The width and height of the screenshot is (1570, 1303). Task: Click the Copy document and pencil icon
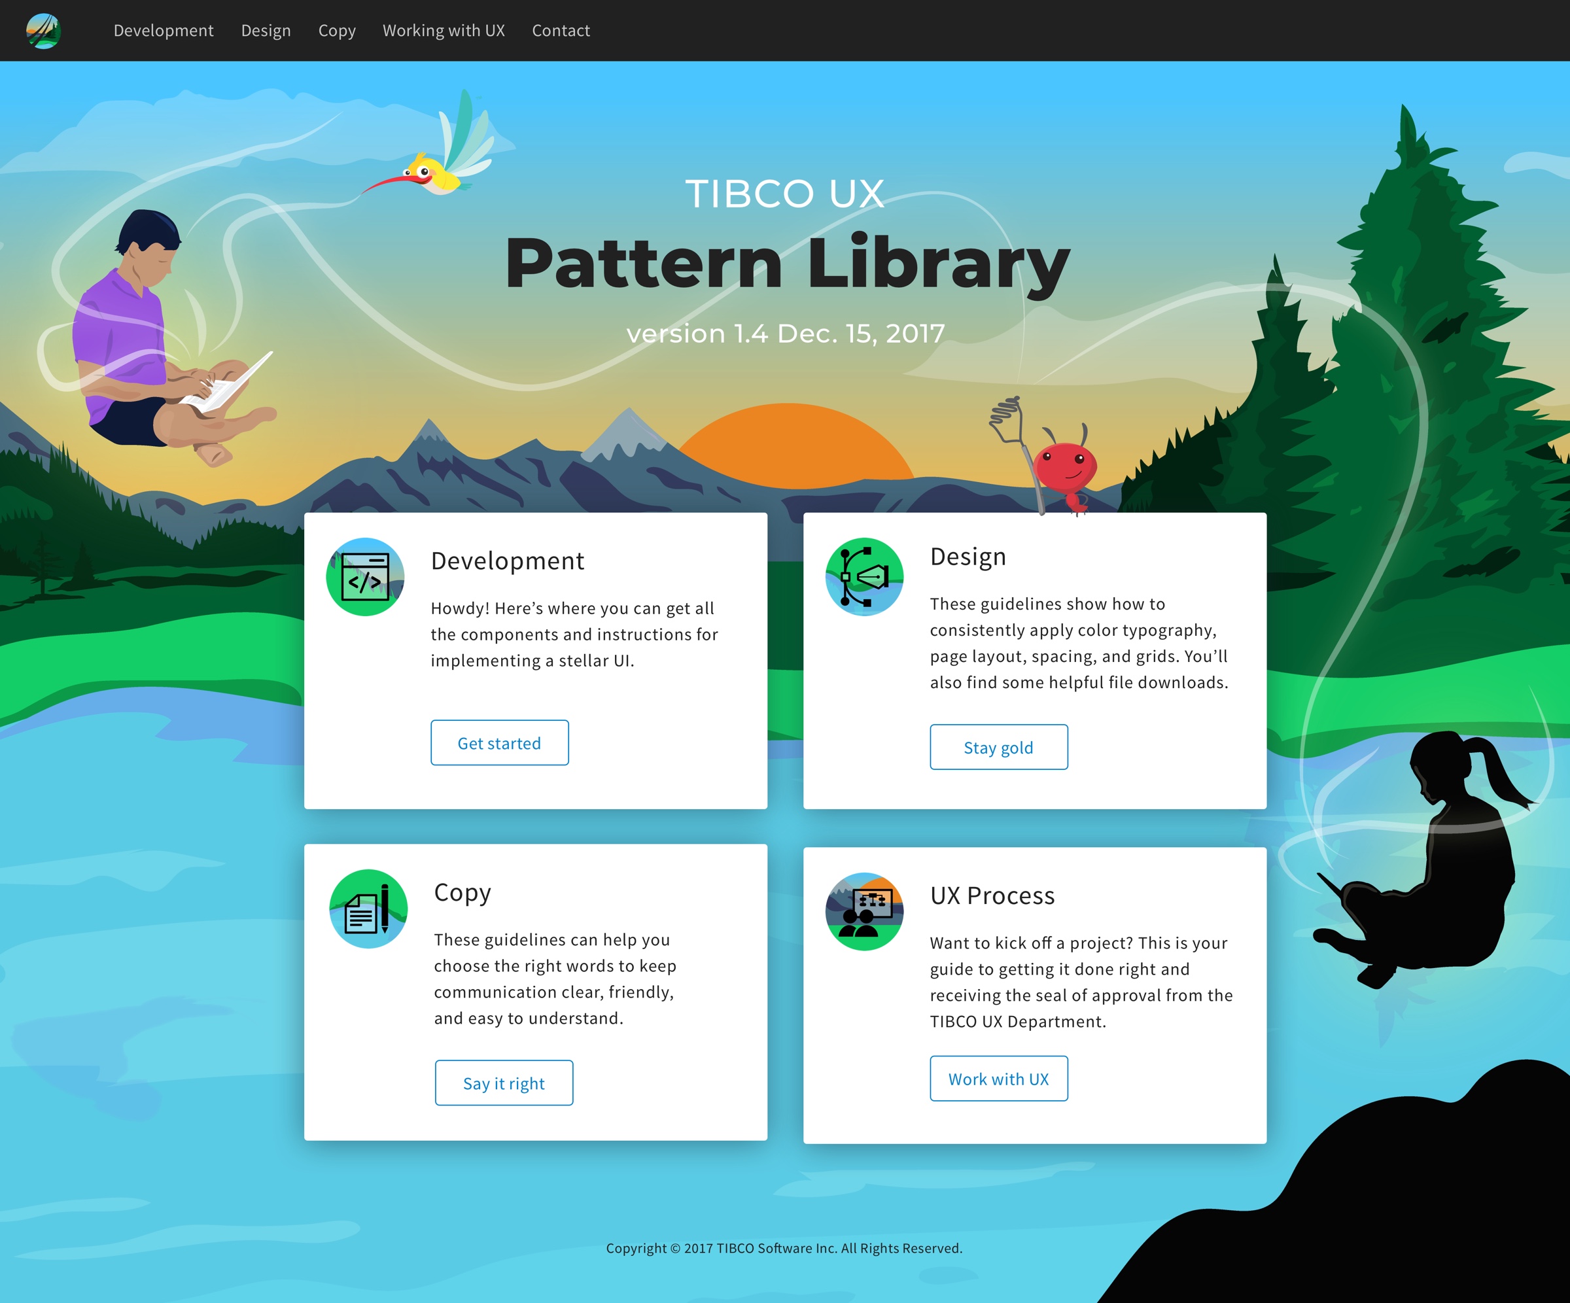368,909
